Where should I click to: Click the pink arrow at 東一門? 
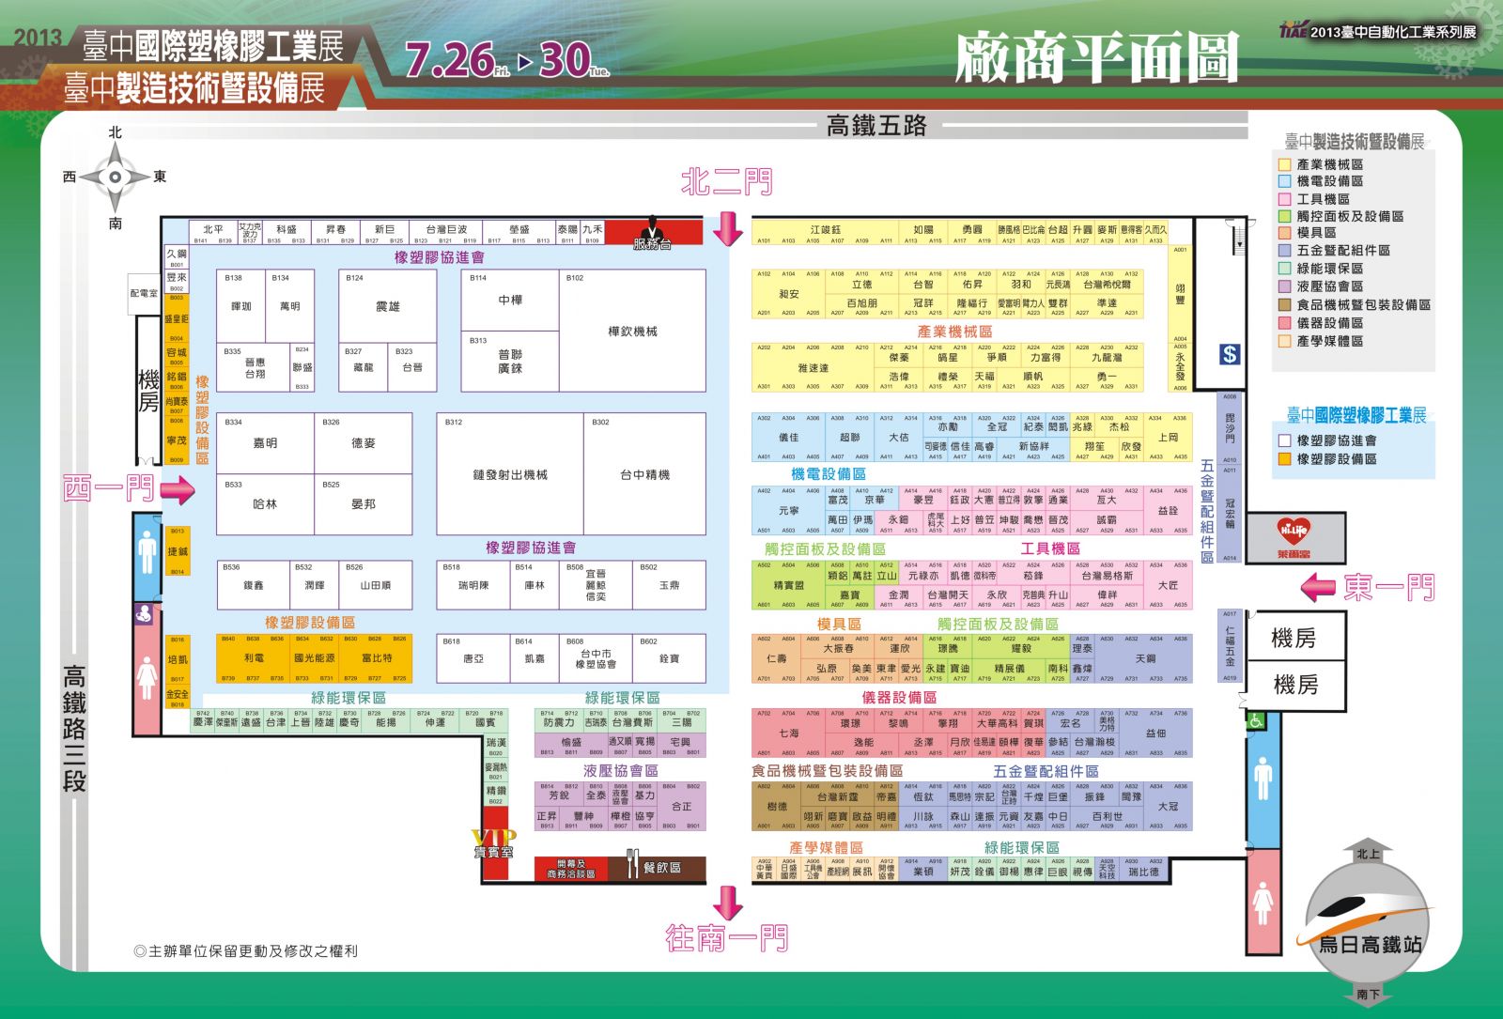[x=1318, y=589]
